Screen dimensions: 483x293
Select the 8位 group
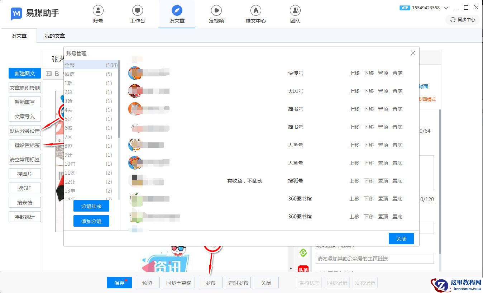point(91,146)
